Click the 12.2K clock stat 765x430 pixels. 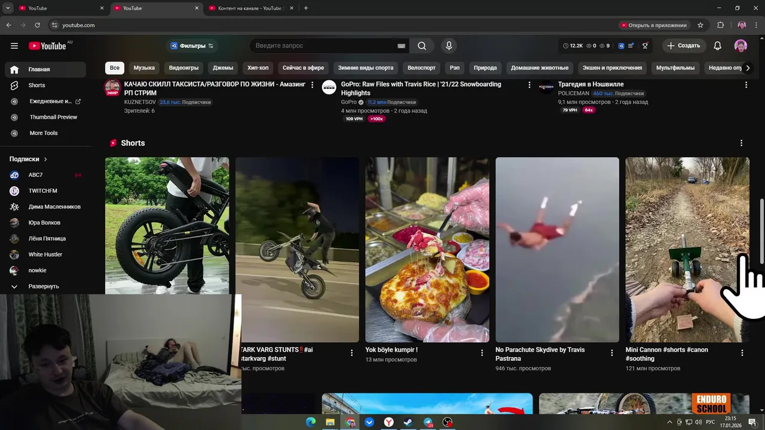pos(573,46)
